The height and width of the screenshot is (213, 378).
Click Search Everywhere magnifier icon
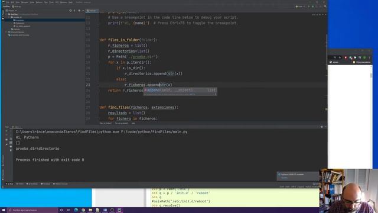[325, 7]
